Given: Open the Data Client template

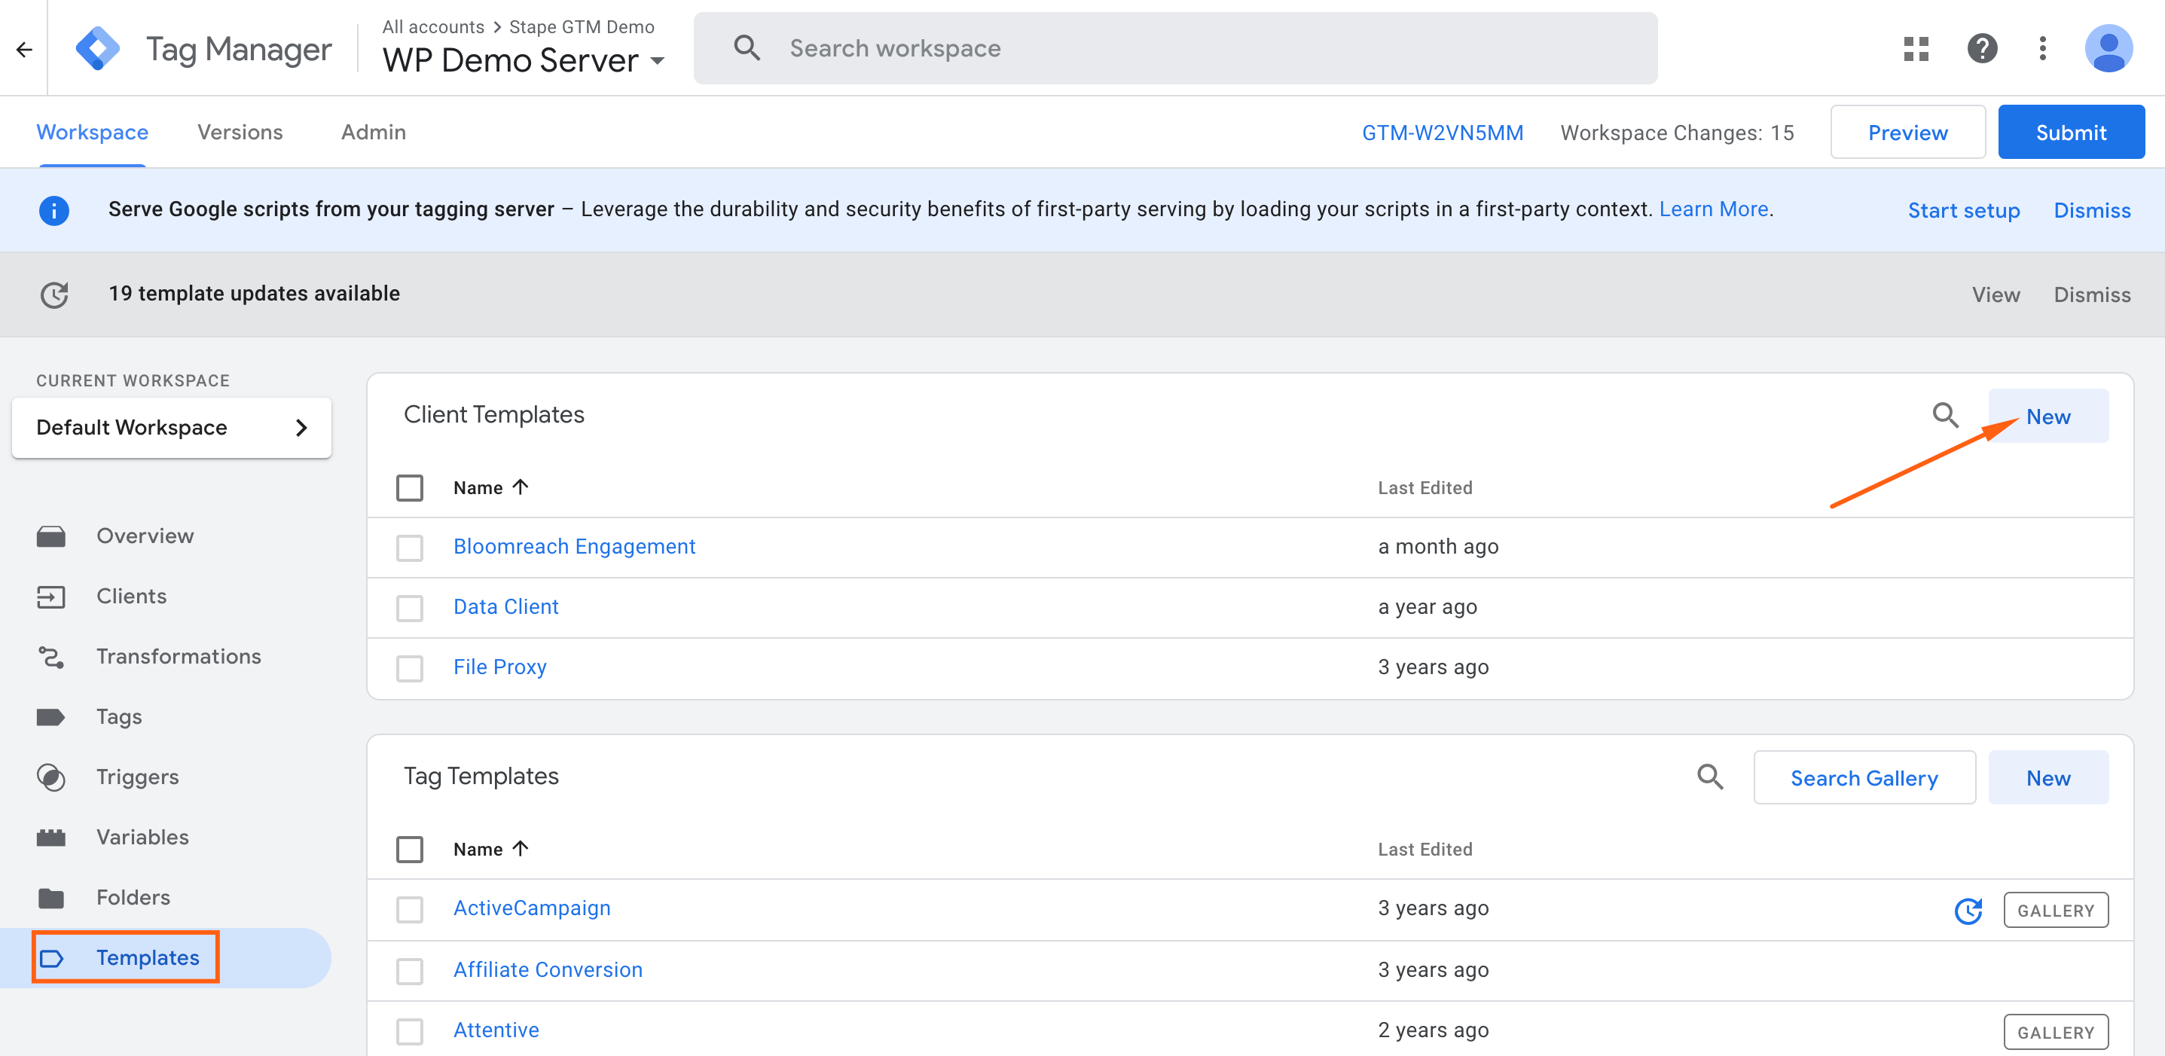Looking at the screenshot, I should coord(506,607).
